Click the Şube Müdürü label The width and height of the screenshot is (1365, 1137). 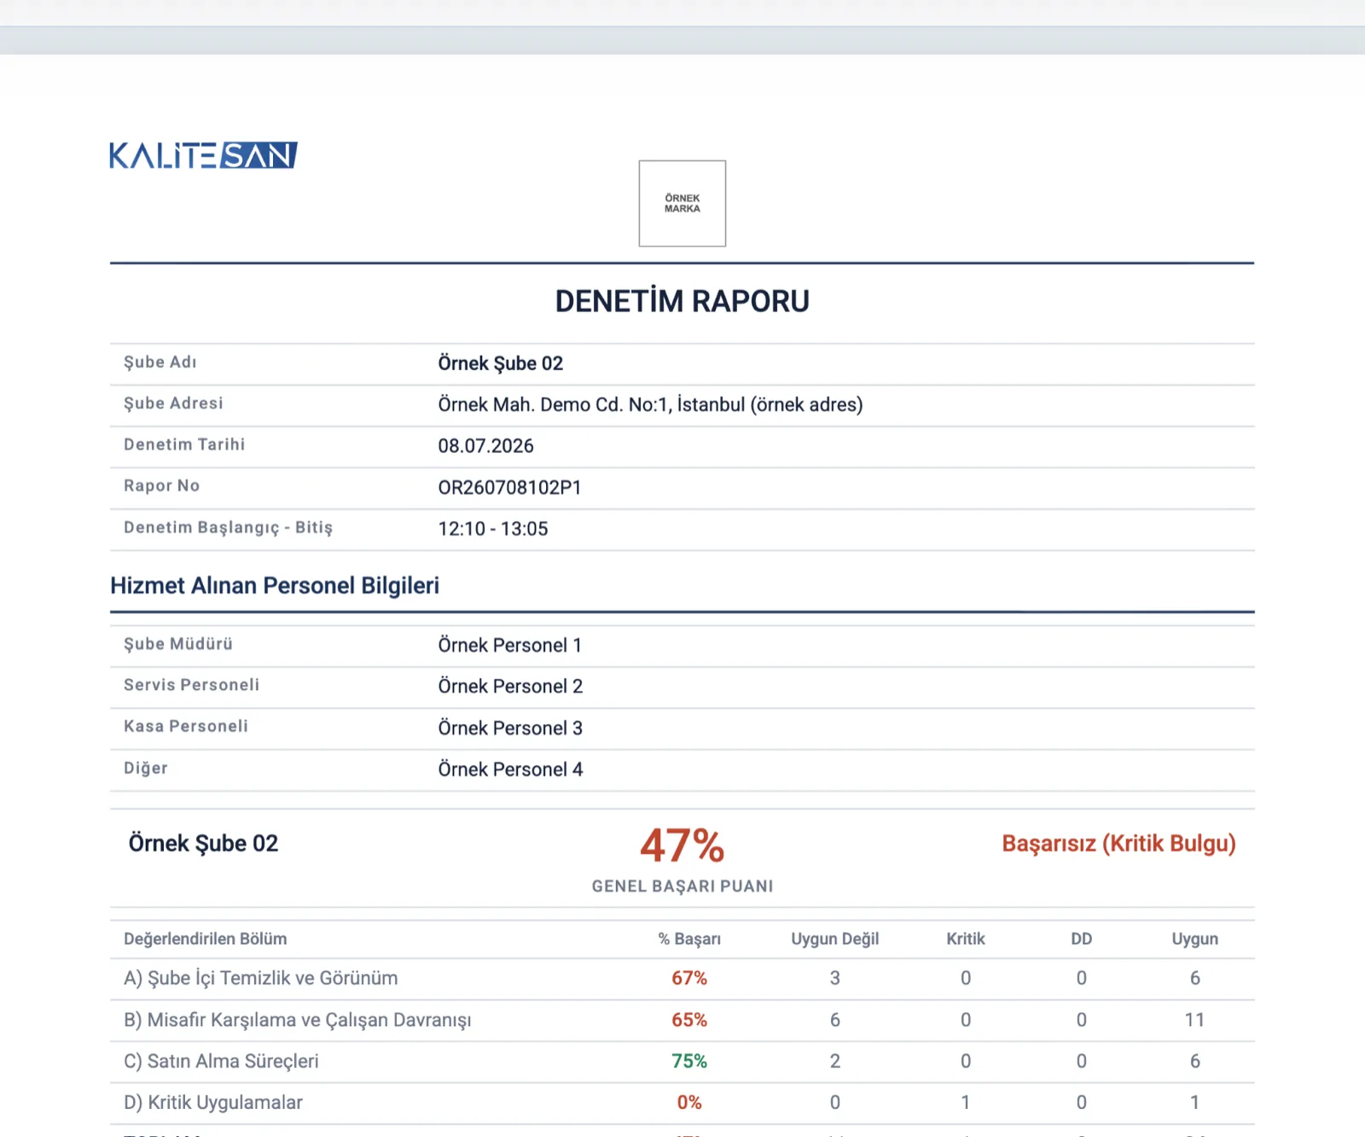point(178,644)
